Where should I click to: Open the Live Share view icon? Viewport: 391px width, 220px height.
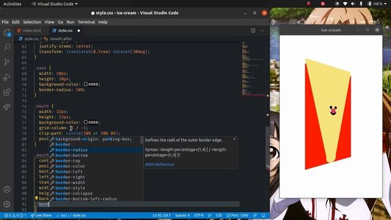[x=7, y=107]
